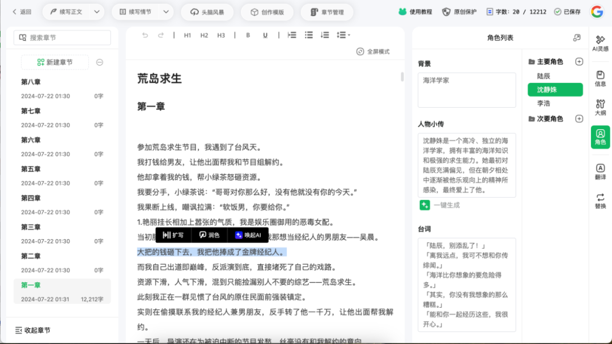
Task: Open 翻译 translate panel
Action: point(600,172)
